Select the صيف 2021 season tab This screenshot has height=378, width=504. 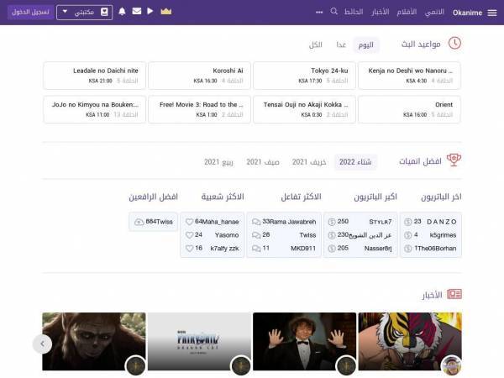(x=263, y=162)
